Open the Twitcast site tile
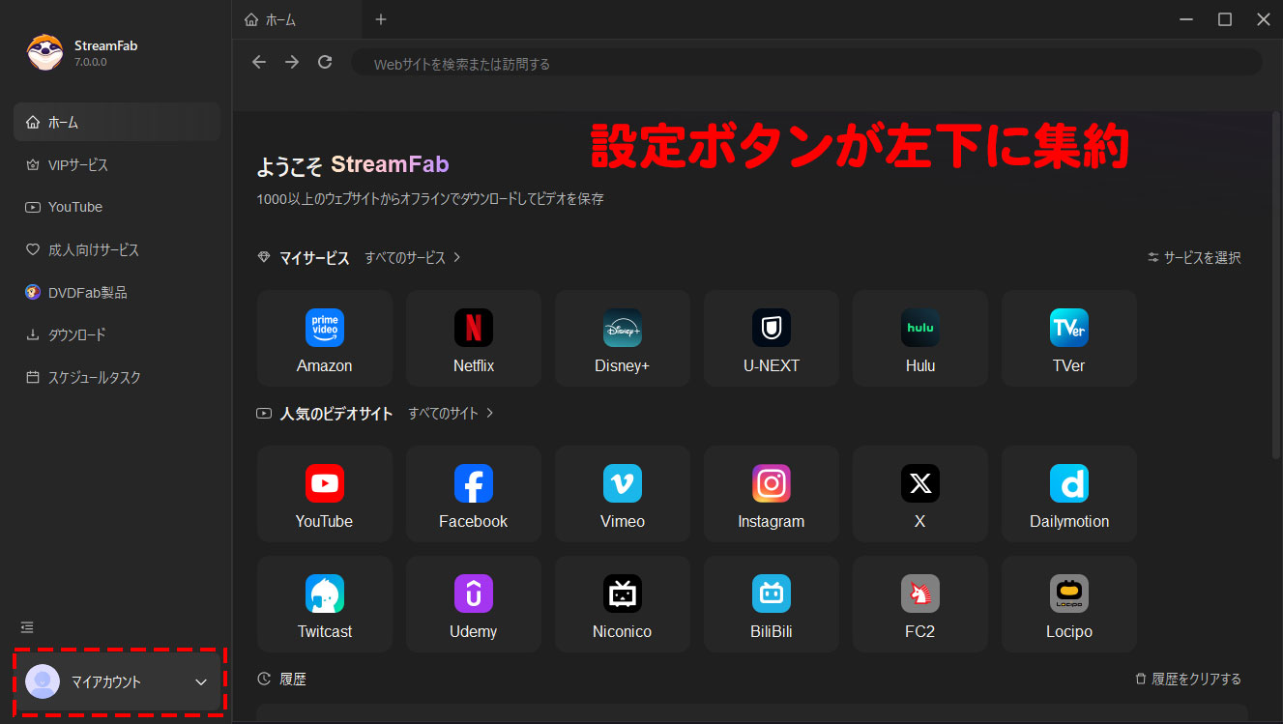The height and width of the screenshot is (724, 1283). pos(325,603)
